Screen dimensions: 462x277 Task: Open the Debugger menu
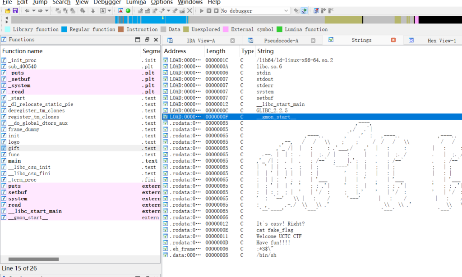click(x=104, y=2)
